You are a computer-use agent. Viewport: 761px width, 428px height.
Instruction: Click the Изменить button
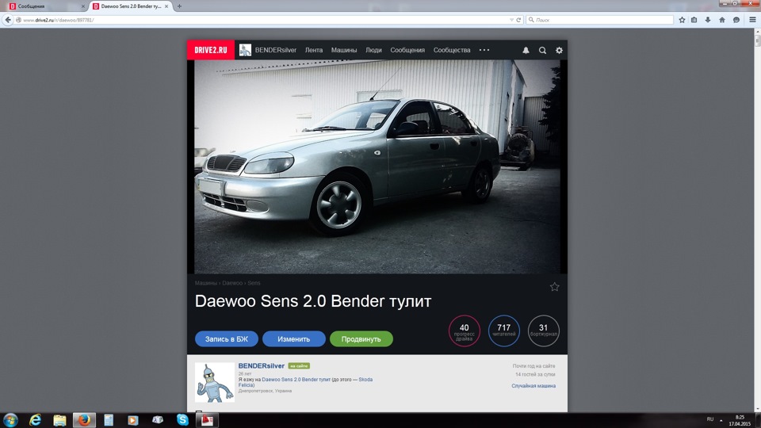tap(293, 338)
